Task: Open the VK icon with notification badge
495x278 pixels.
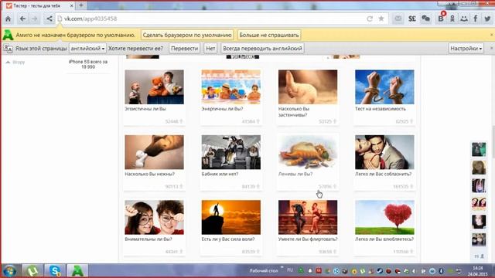Action: tap(441, 19)
